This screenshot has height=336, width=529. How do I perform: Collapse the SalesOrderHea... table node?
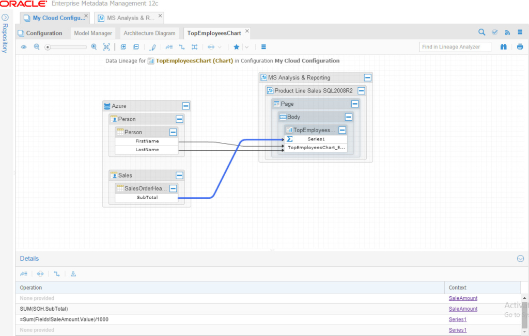(x=173, y=188)
